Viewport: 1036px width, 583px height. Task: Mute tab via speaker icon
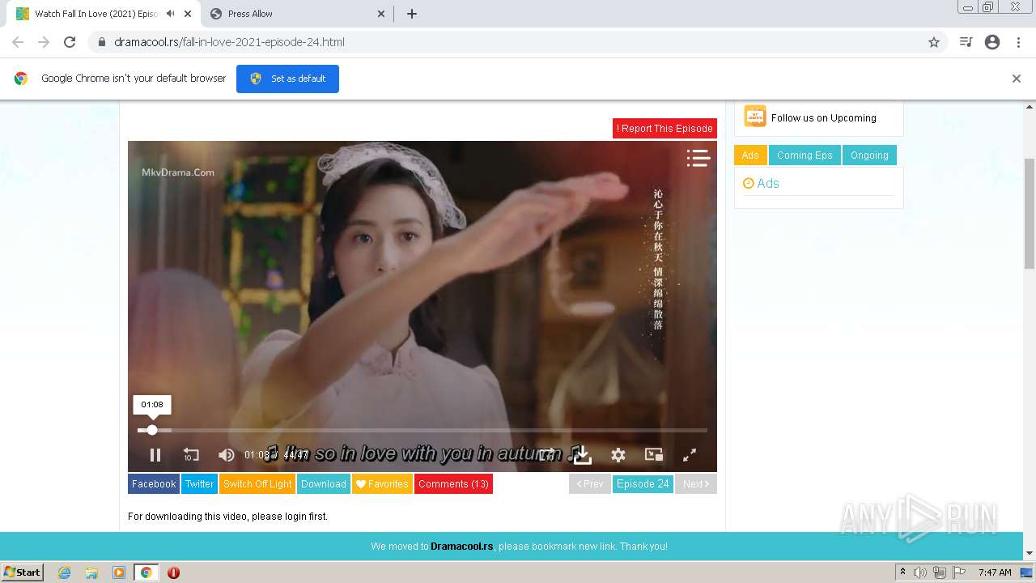coord(170,14)
